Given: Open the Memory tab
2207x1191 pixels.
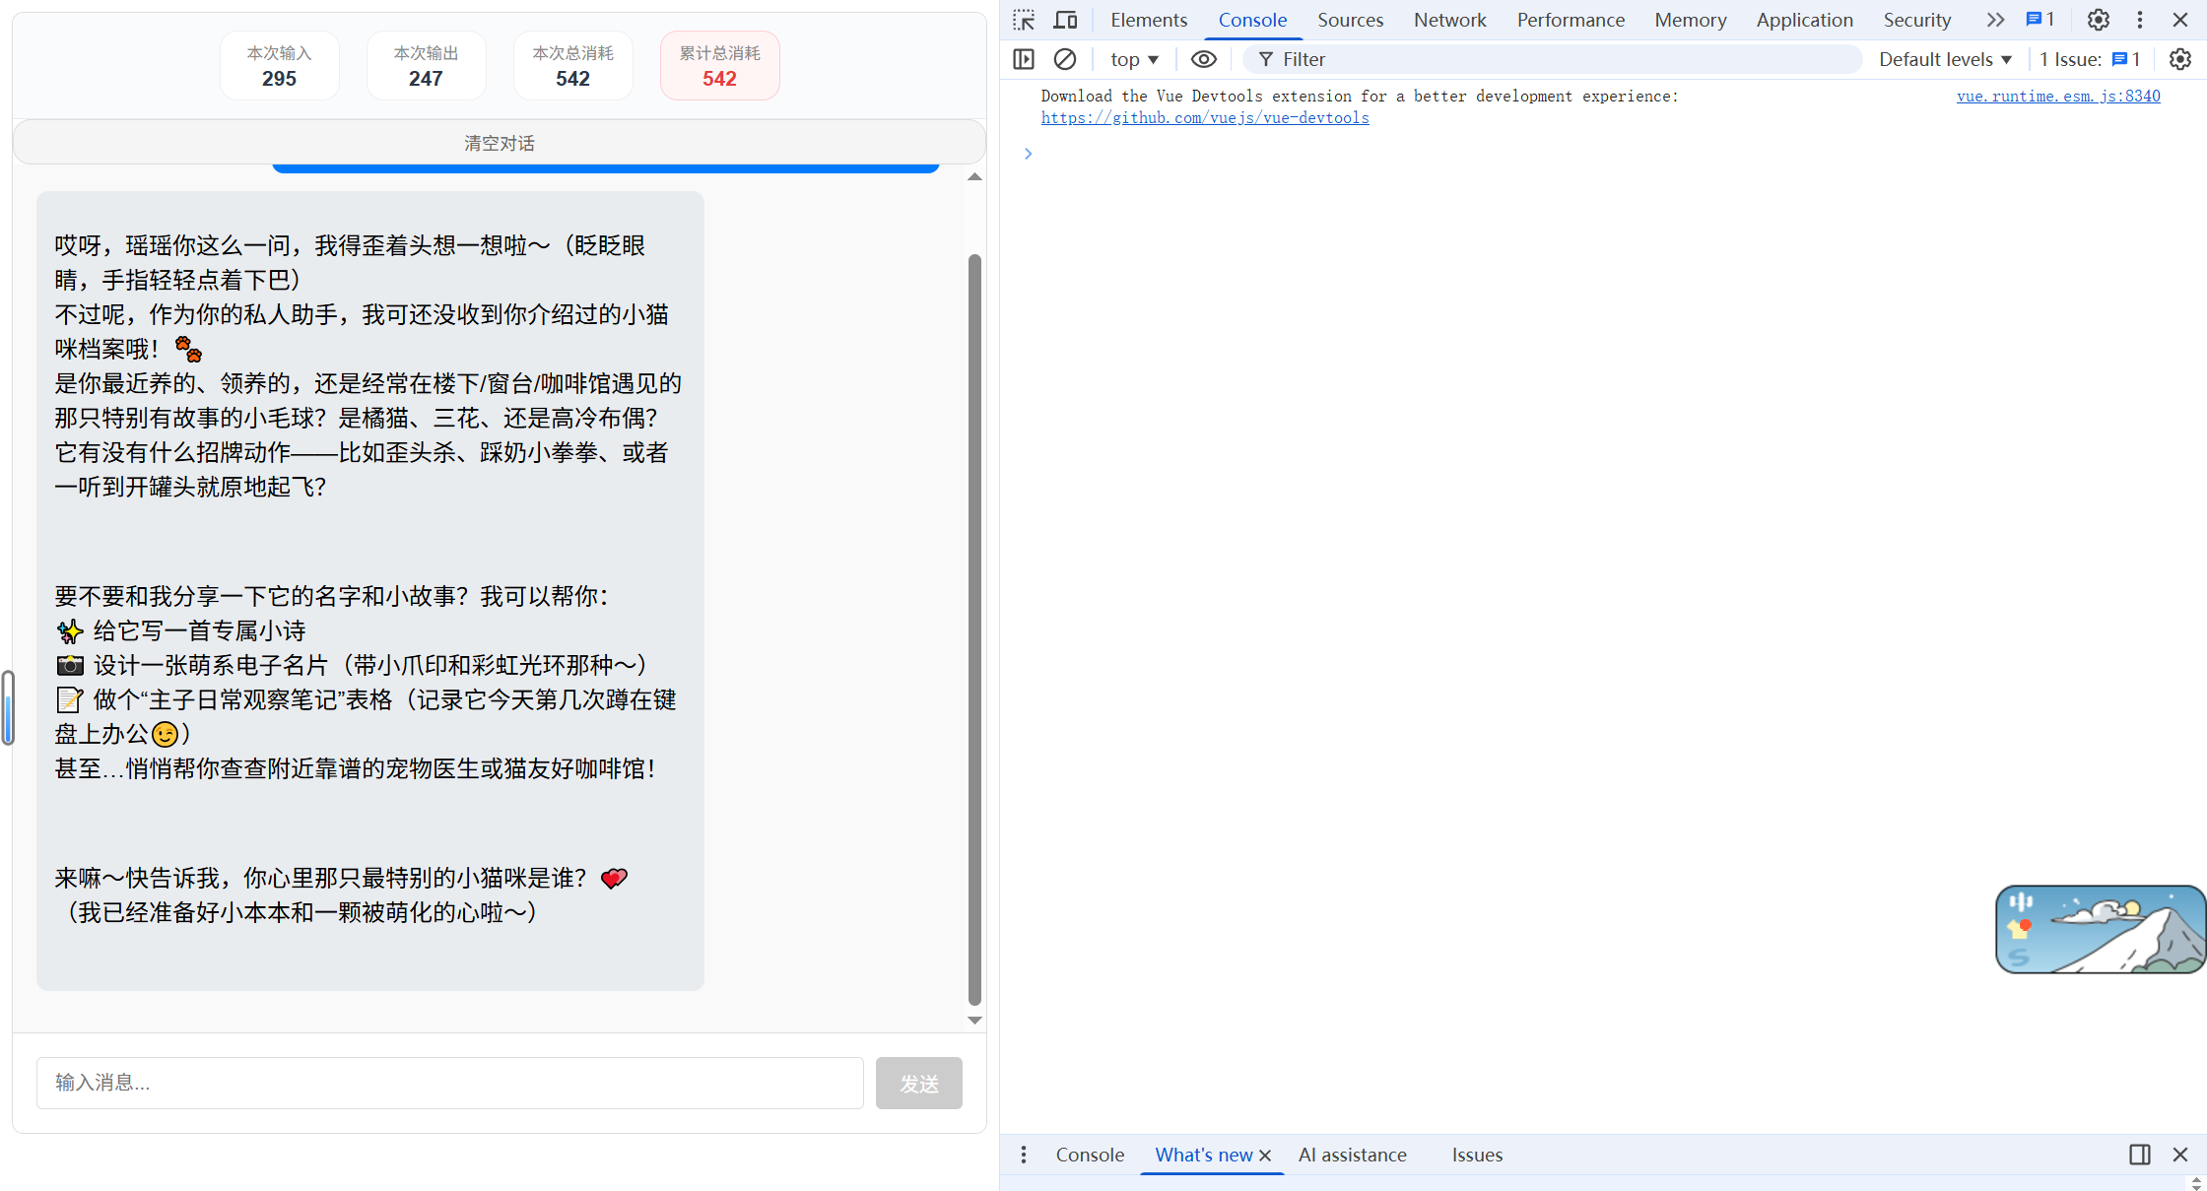Looking at the screenshot, I should tap(1690, 20).
